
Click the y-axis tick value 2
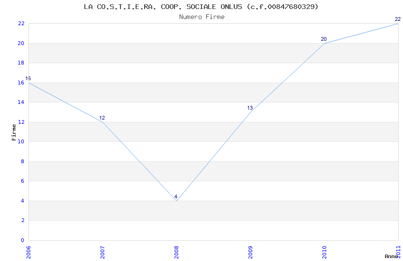(23, 220)
